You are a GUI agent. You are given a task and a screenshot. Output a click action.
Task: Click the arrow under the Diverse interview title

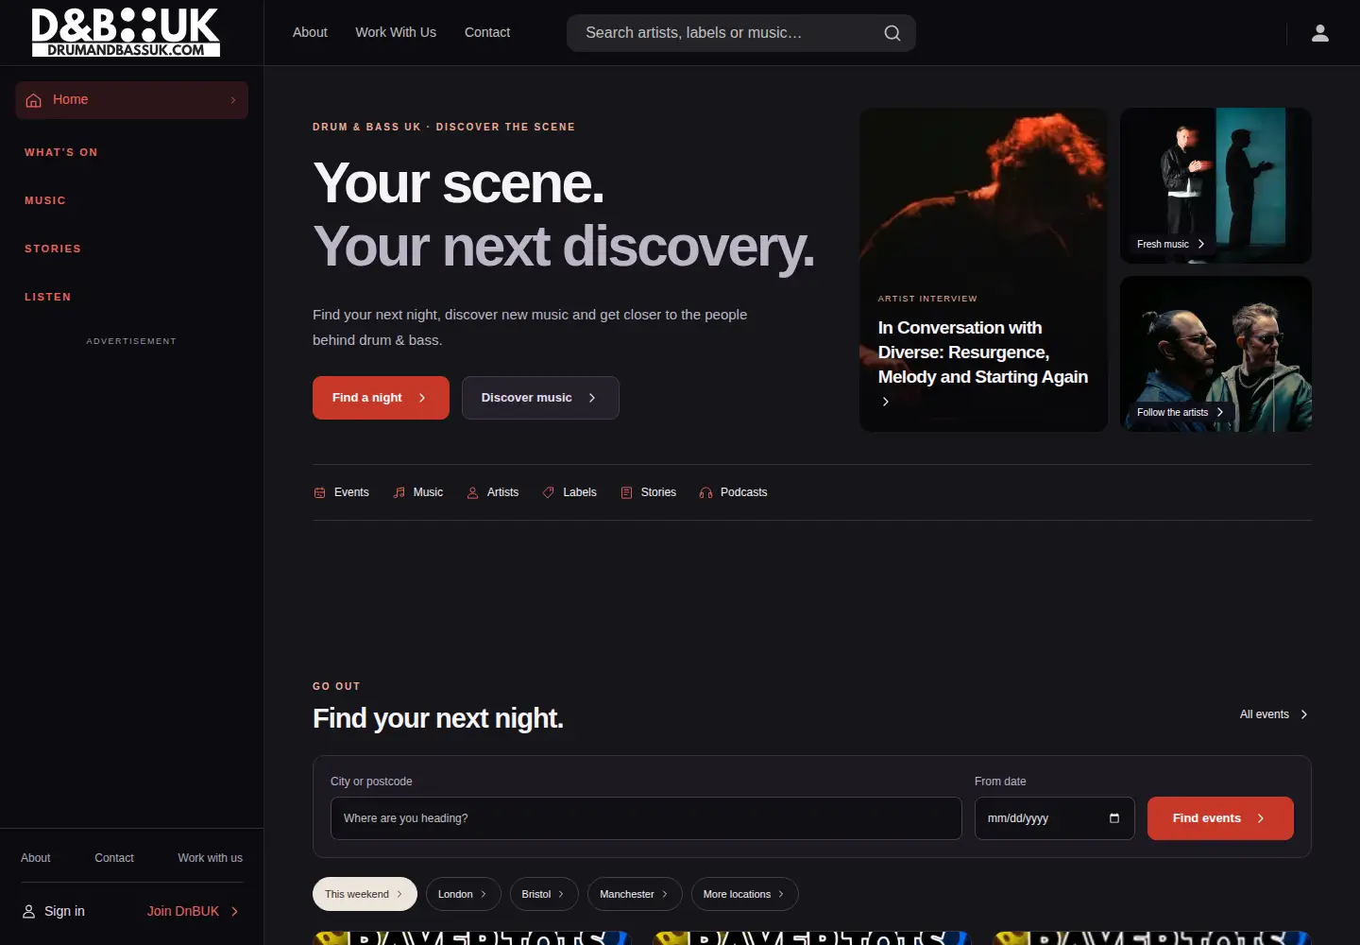click(886, 402)
